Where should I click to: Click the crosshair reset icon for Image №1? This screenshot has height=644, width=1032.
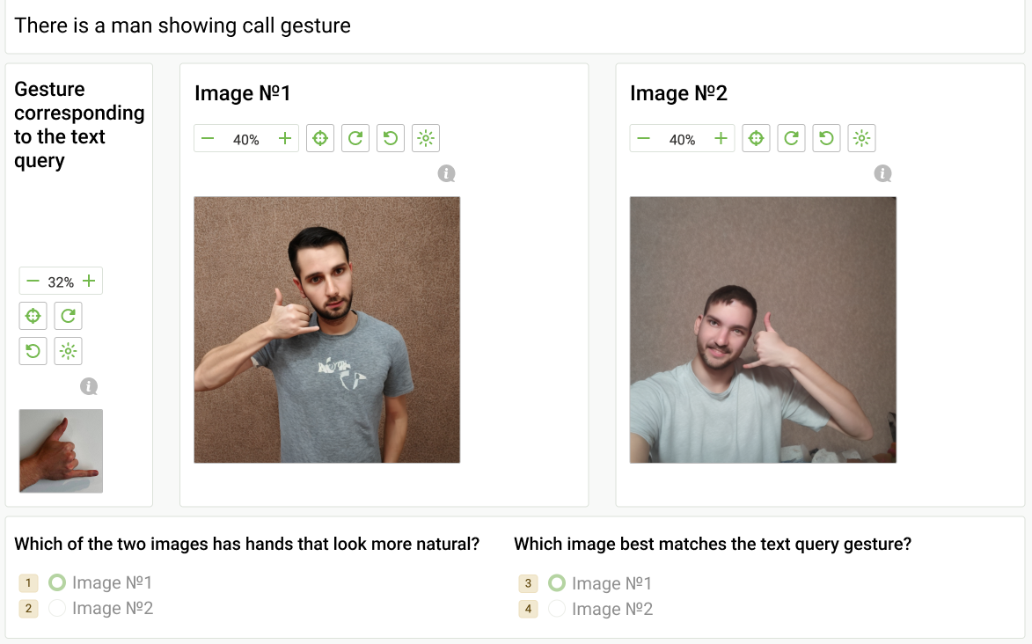pos(320,139)
